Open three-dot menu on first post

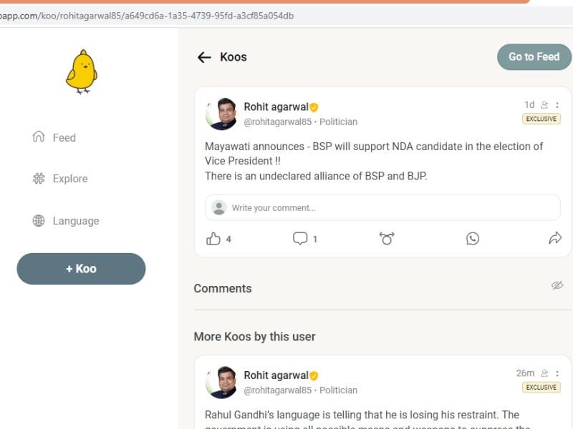557,105
